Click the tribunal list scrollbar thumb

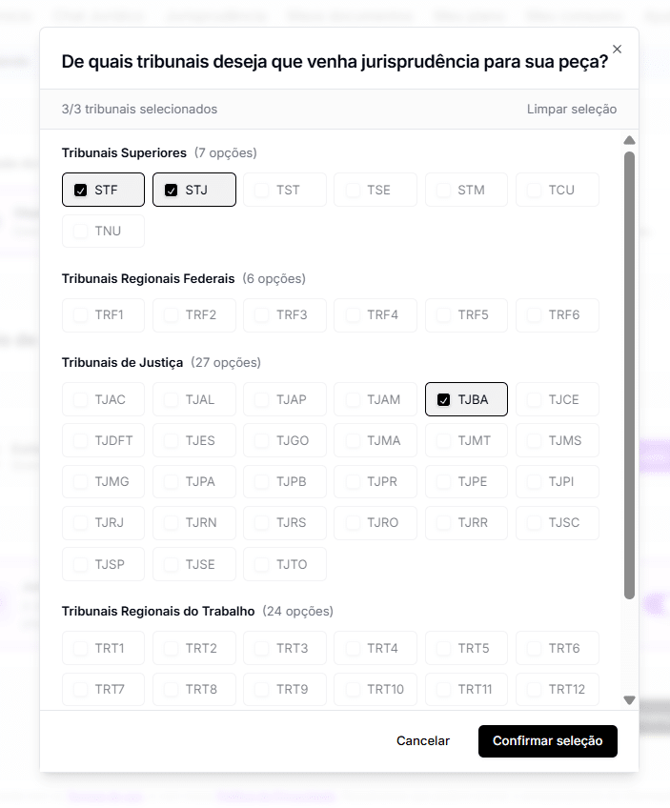tap(629, 372)
